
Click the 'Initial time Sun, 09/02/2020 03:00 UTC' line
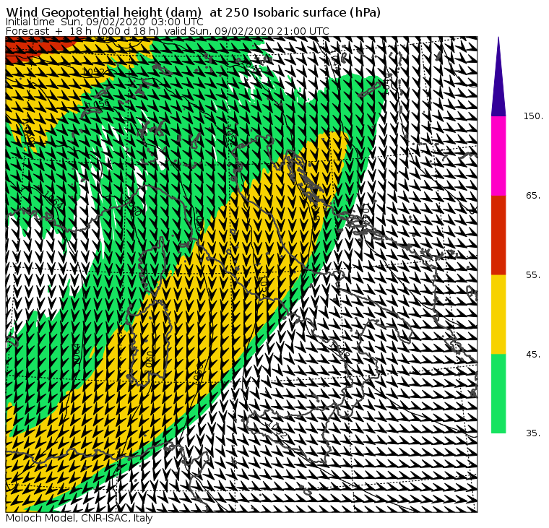104,22
